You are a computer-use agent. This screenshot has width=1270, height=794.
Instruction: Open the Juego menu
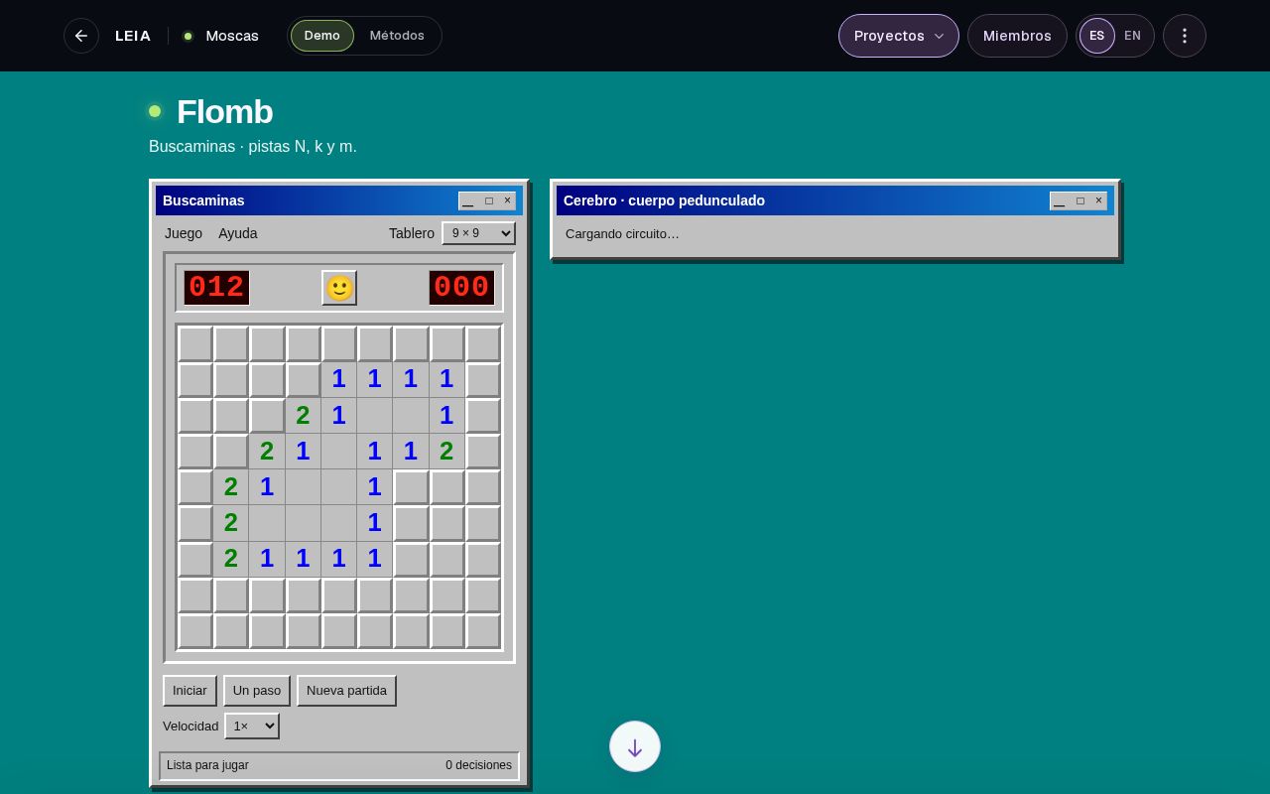click(x=184, y=233)
